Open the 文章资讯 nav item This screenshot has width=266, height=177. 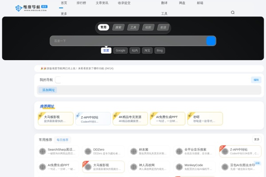click(x=102, y=3)
